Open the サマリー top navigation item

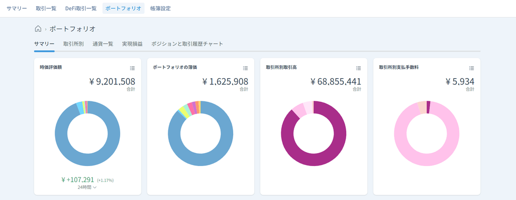pyautogui.click(x=17, y=9)
